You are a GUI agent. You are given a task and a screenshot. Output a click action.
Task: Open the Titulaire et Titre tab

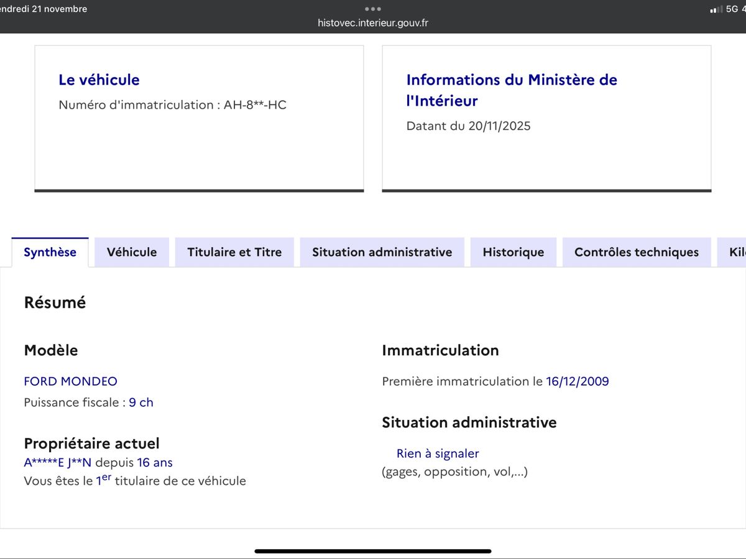[234, 252]
